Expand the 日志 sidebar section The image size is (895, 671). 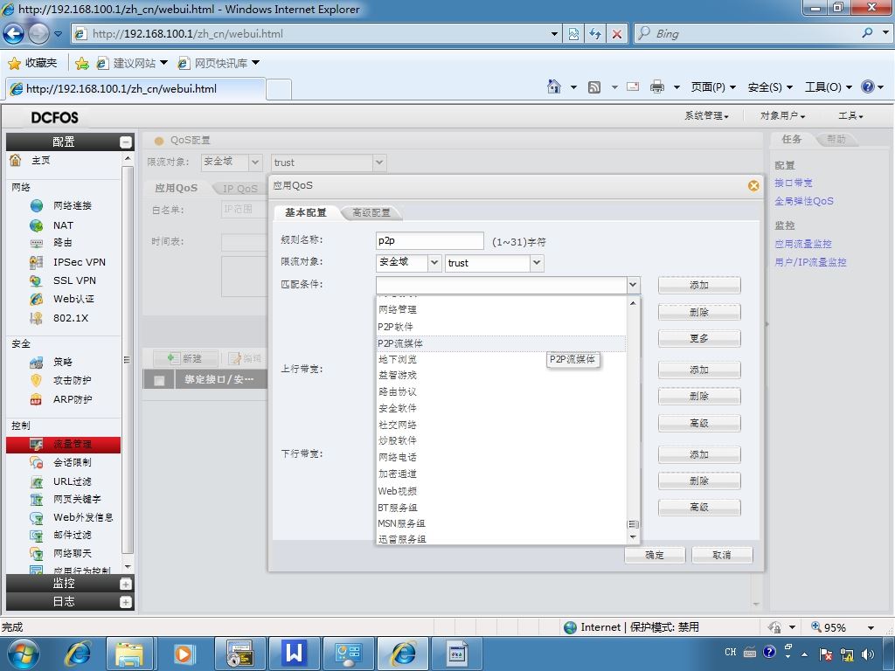click(126, 602)
